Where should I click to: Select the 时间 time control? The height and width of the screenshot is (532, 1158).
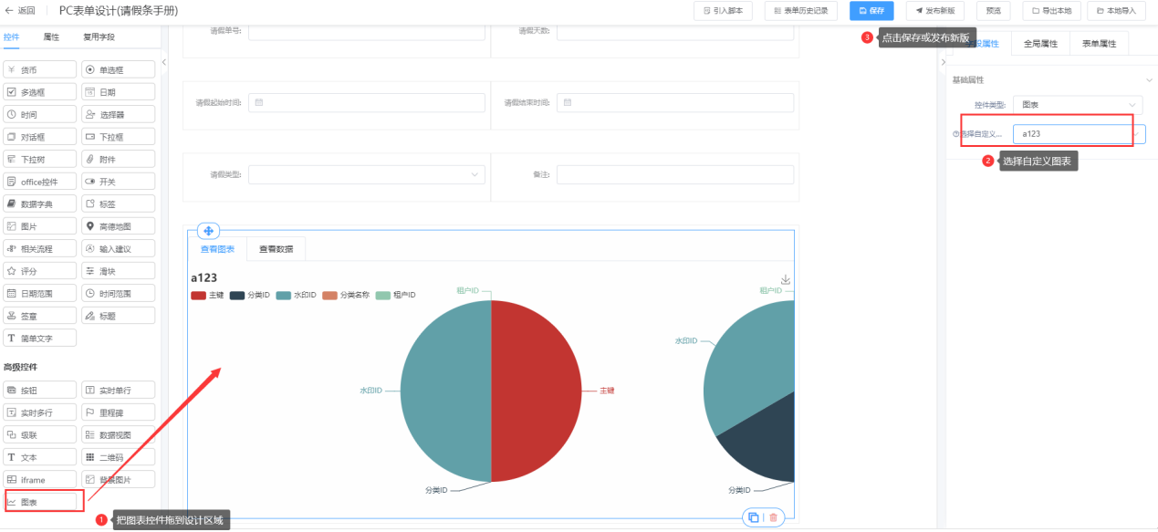pos(39,114)
